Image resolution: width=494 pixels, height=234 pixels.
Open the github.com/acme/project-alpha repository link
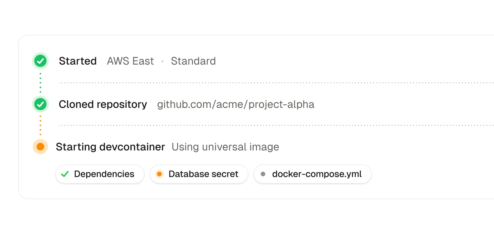tap(236, 104)
